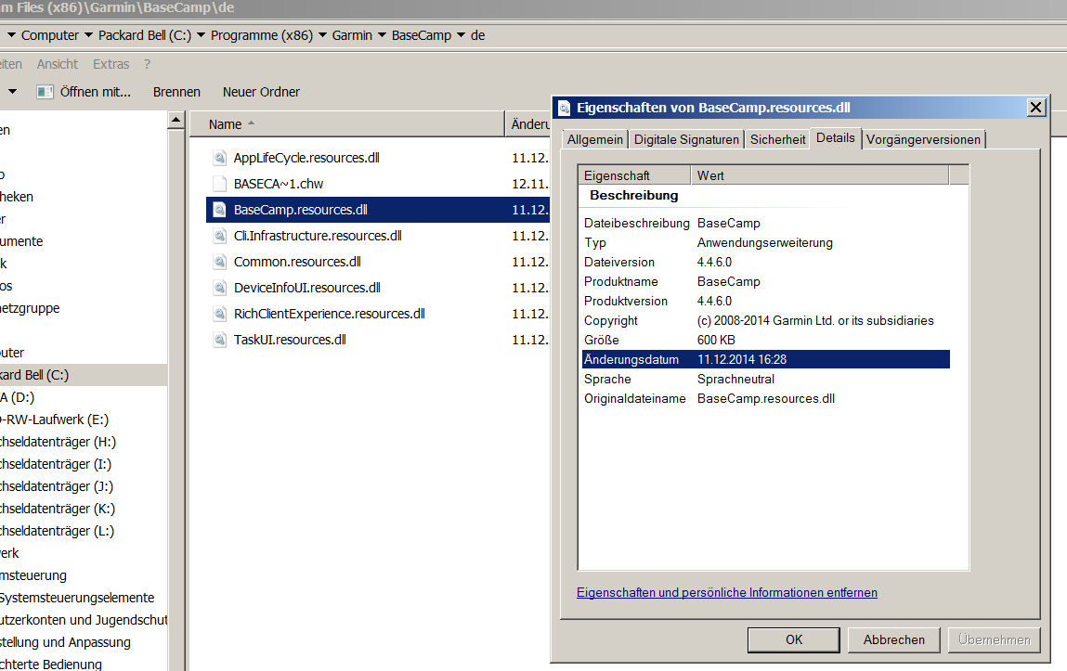Click the Öffnen mit toolbar icon

pyautogui.click(x=45, y=92)
